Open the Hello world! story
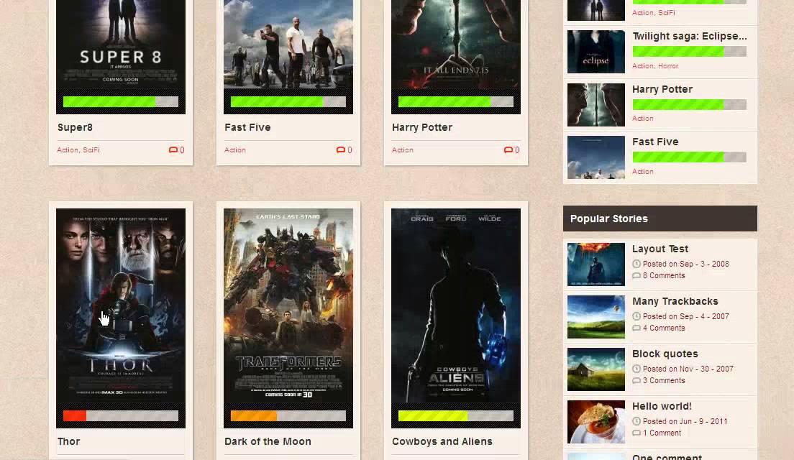This screenshot has width=794, height=460. pos(662,406)
